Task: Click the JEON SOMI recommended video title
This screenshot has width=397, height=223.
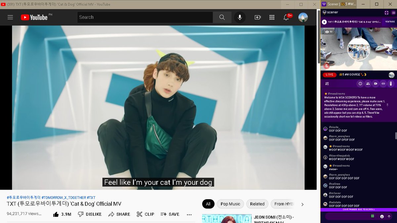Action: [273, 219]
